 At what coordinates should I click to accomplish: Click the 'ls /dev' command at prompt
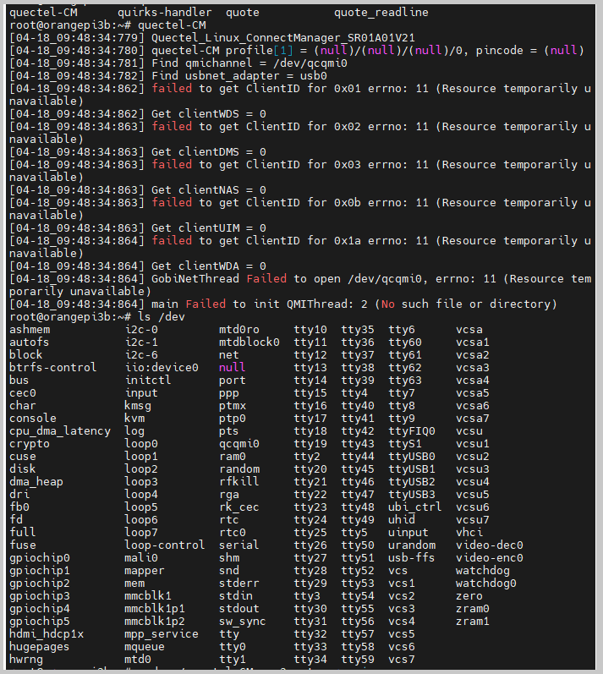[162, 317]
